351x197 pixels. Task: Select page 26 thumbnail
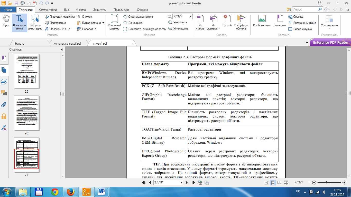(x=26, y=113)
